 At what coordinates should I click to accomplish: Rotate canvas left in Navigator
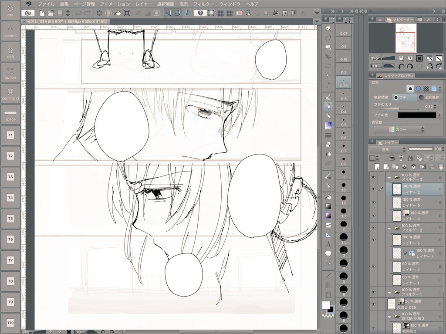pos(401,66)
